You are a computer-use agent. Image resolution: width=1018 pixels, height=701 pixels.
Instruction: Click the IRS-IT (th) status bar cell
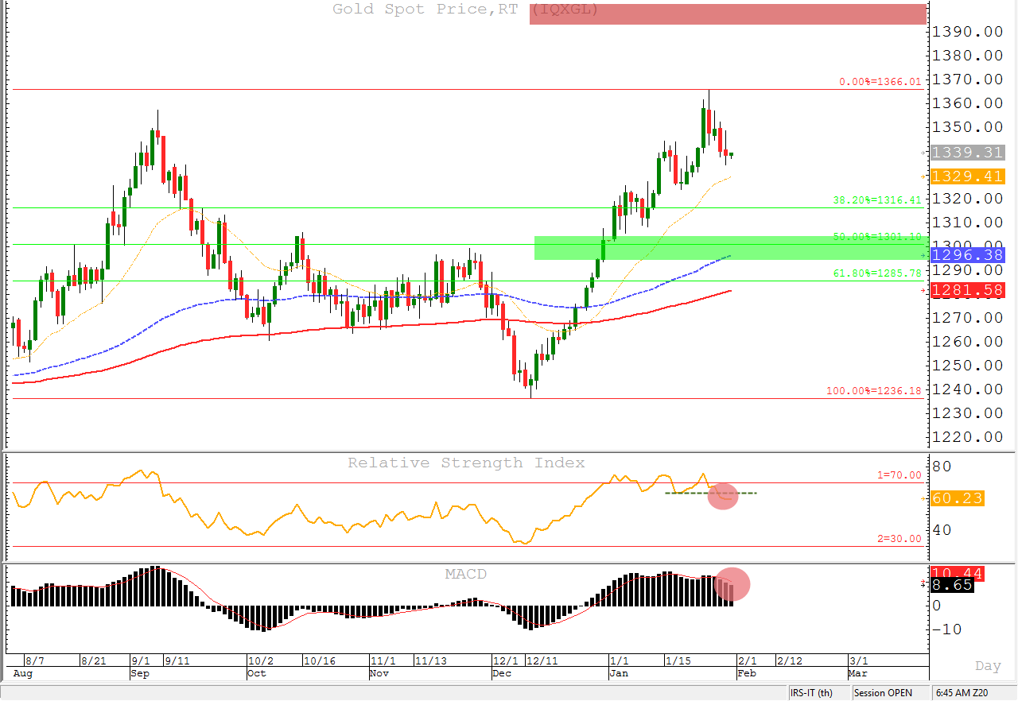pyautogui.click(x=811, y=693)
